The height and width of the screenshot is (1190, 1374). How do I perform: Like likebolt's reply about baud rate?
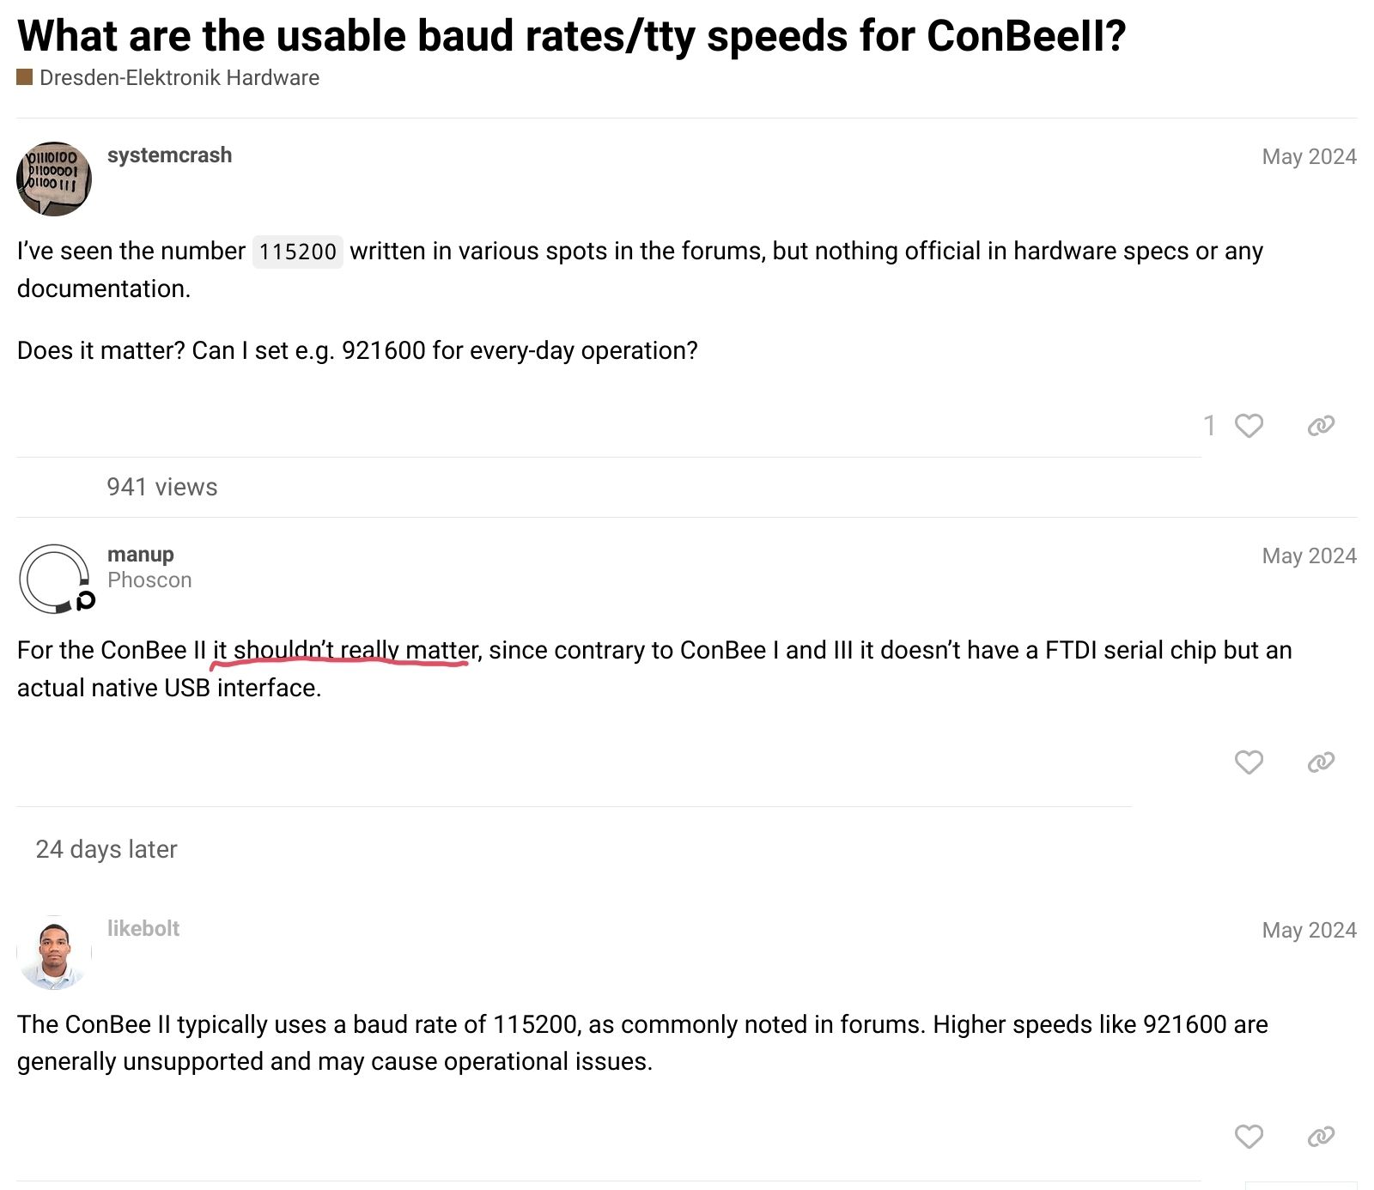1249,1137
